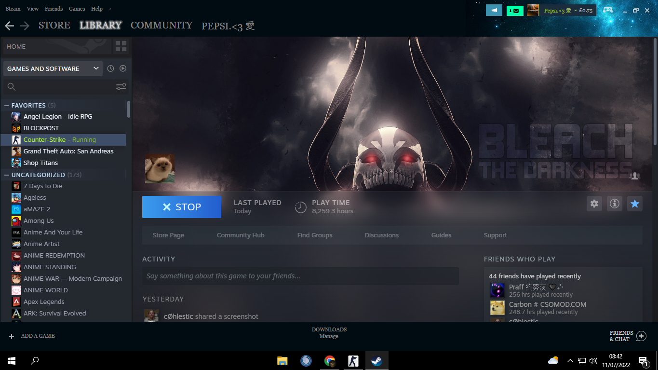Screen dimensions: 658x370
Task: Show game info circle icon
Action: 615,204
